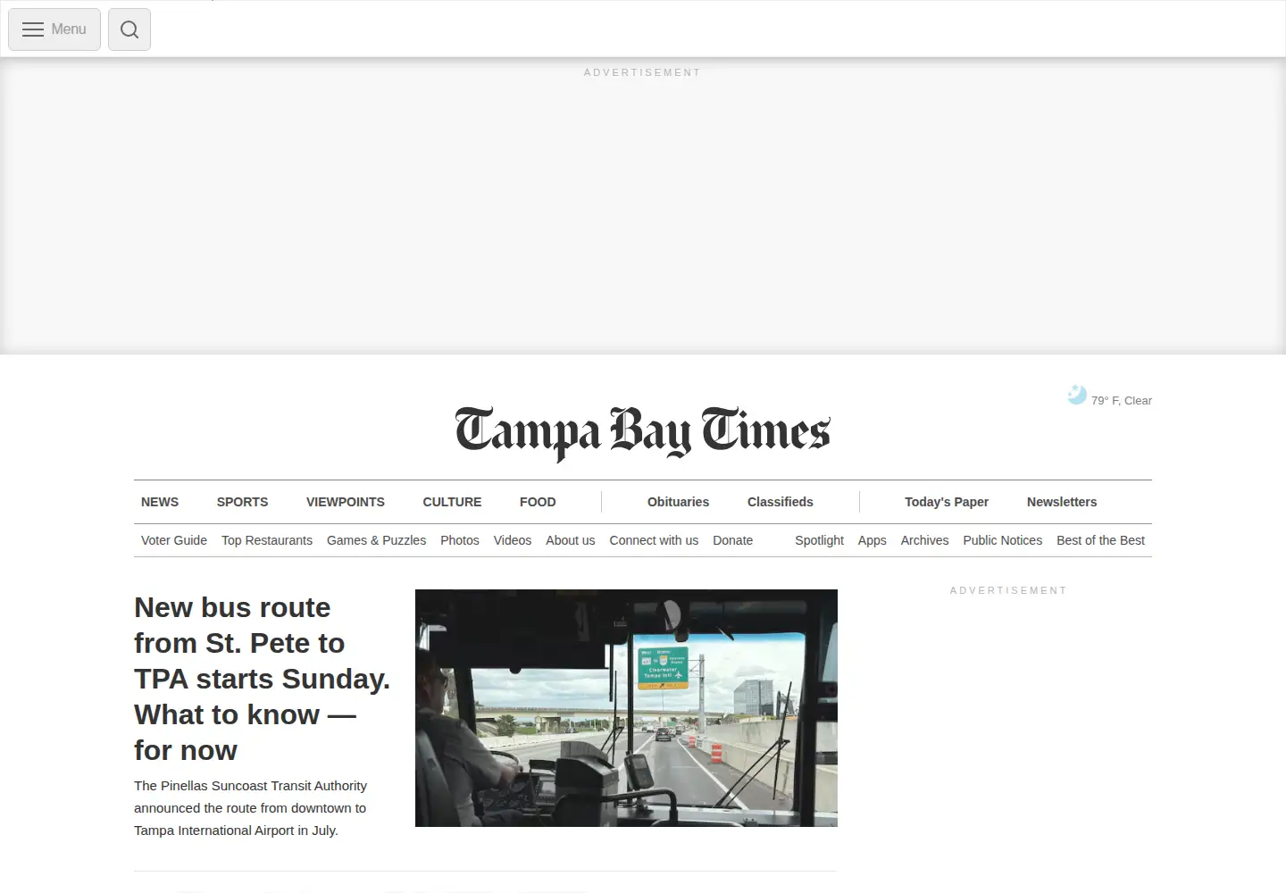Open the Apps link
Viewport: 1286px width, 893px height.
click(873, 540)
